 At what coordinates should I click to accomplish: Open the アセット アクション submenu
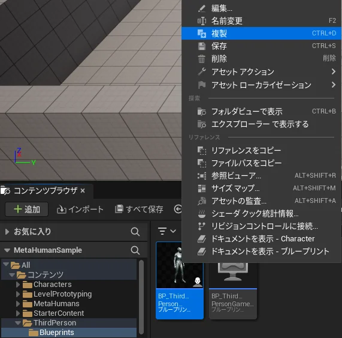tap(261, 71)
